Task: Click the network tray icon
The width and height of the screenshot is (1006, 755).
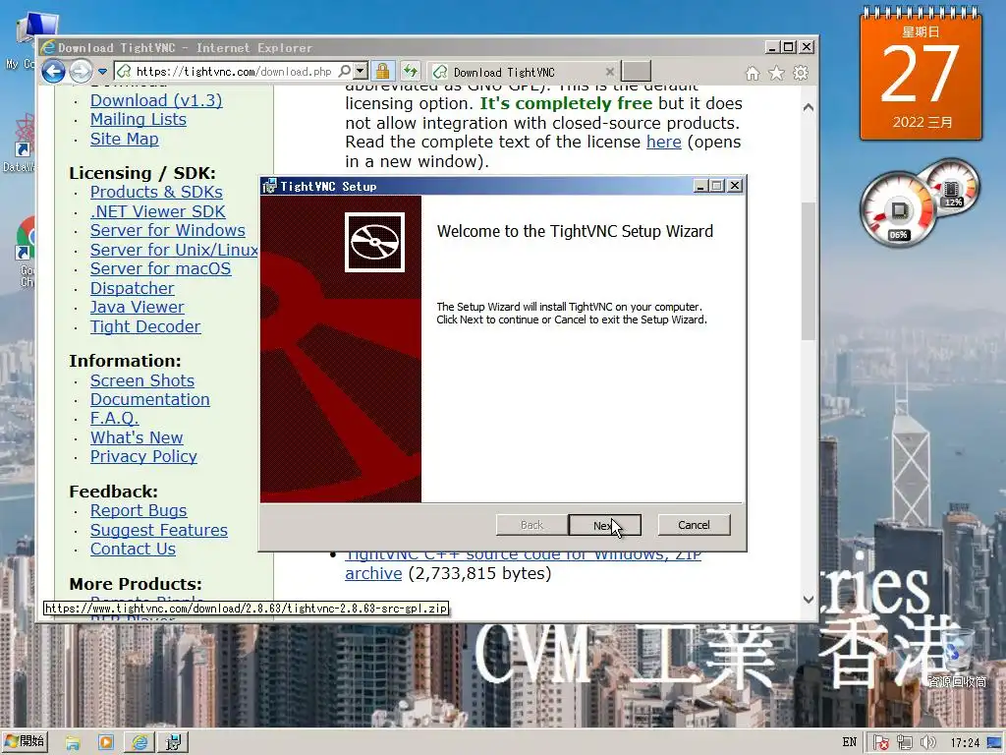Action: (905, 743)
